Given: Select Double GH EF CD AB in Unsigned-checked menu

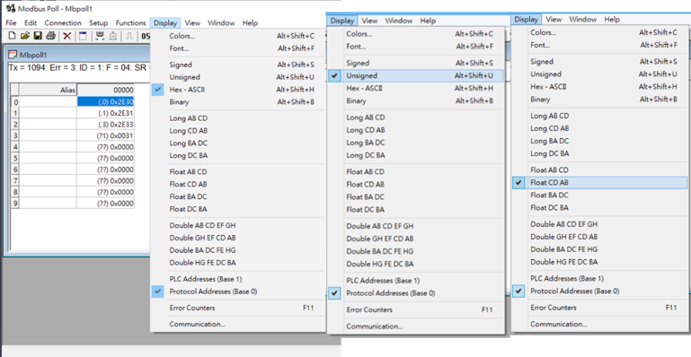Looking at the screenshot, I should click(415, 239).
